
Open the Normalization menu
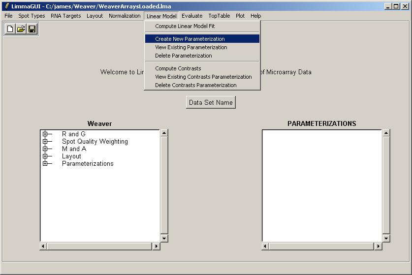125,16
